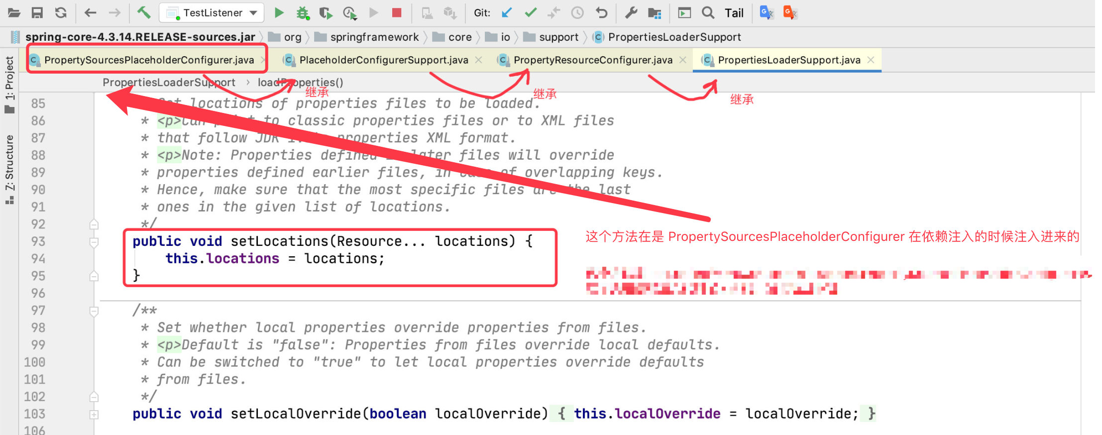Open settings wrench icon
The image size is (1102, 435).
[x=631, y=12]
